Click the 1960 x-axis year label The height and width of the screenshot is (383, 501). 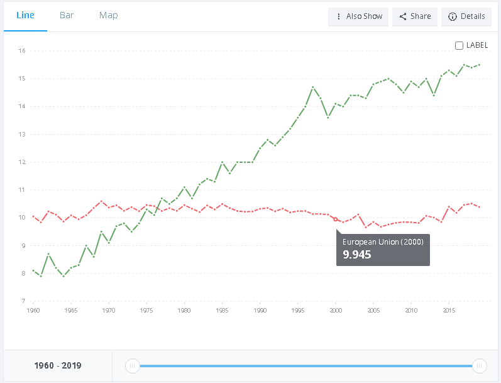(33, 311)
